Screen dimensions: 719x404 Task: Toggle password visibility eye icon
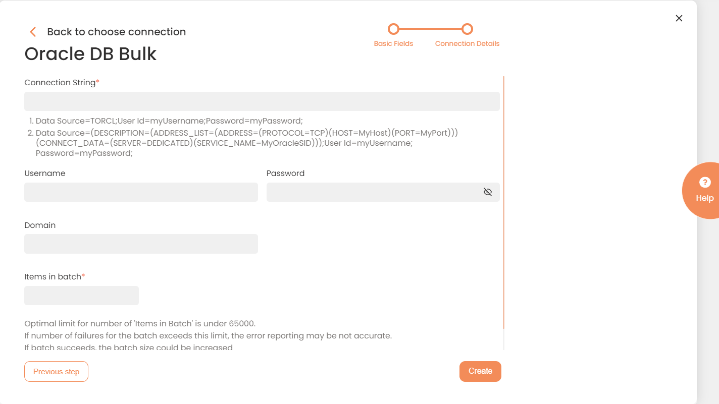tap(487, 192)
